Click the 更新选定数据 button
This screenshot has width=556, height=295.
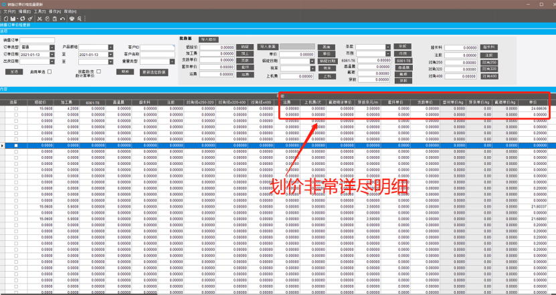click(x=154, y=71)
